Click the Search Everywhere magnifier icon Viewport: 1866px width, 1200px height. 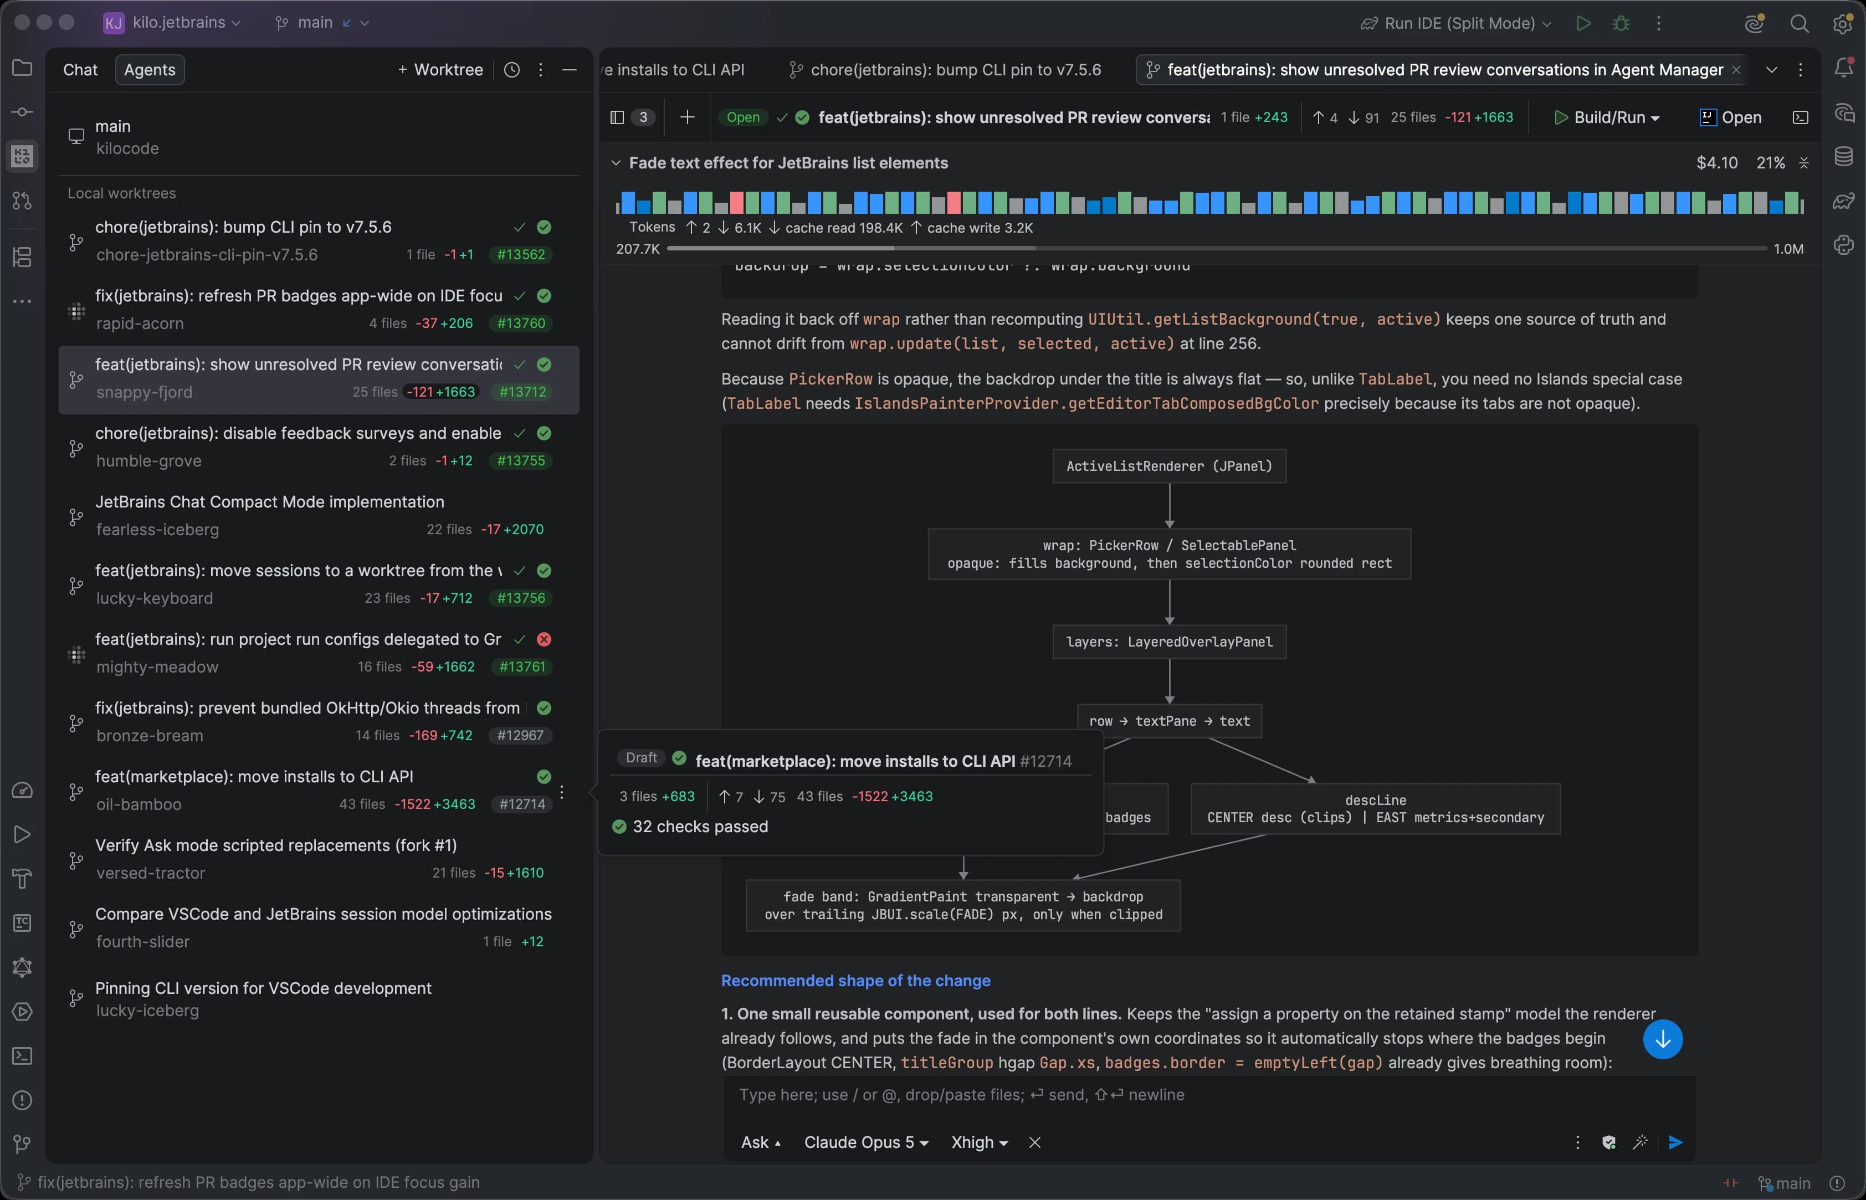click(x=1799, y=23)
